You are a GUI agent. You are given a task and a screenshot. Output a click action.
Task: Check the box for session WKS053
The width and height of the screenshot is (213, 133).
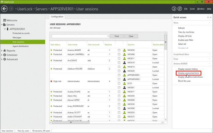119,113
